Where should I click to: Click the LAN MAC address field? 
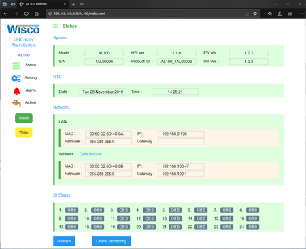[108, 134]
